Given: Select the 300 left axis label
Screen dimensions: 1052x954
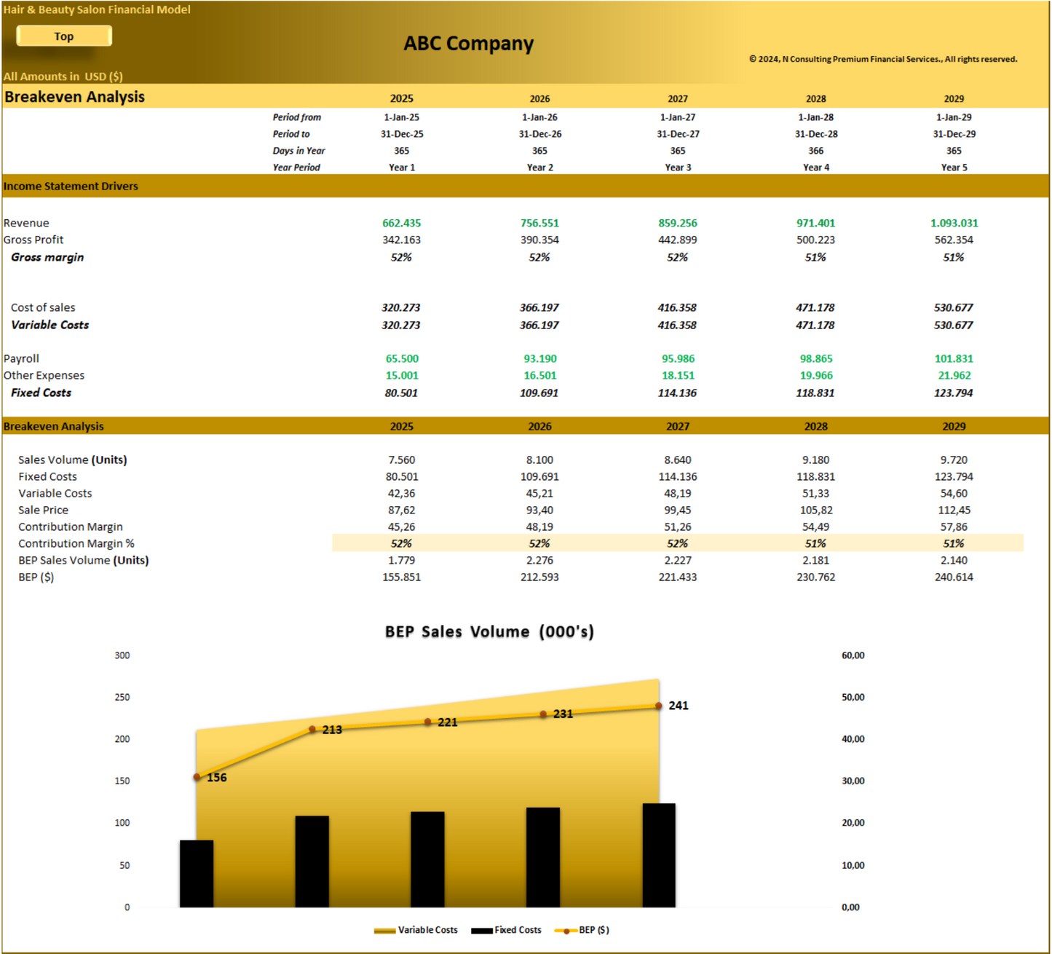Looking at the screenshot, I should (x=122, y=655).
